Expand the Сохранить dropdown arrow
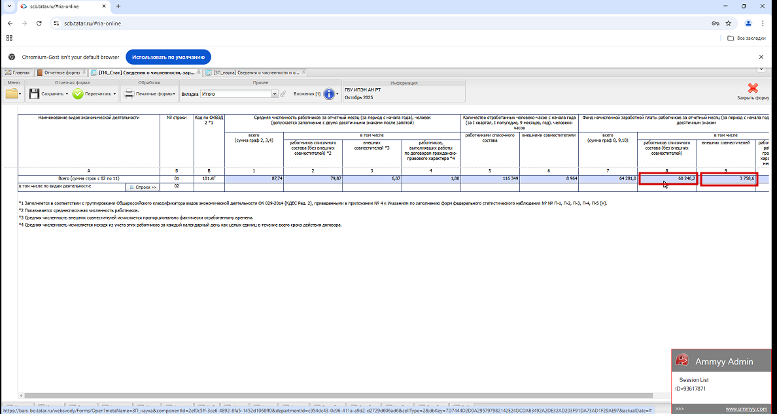777x414 pixels. point(67,93)
